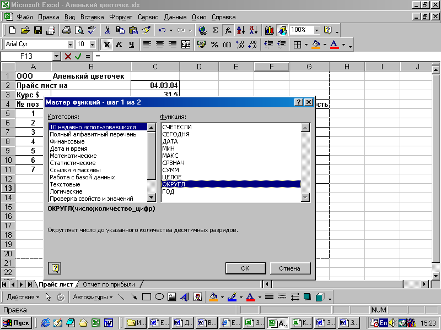
Task: Click the Open file folder icon
Action: point(25,30)
